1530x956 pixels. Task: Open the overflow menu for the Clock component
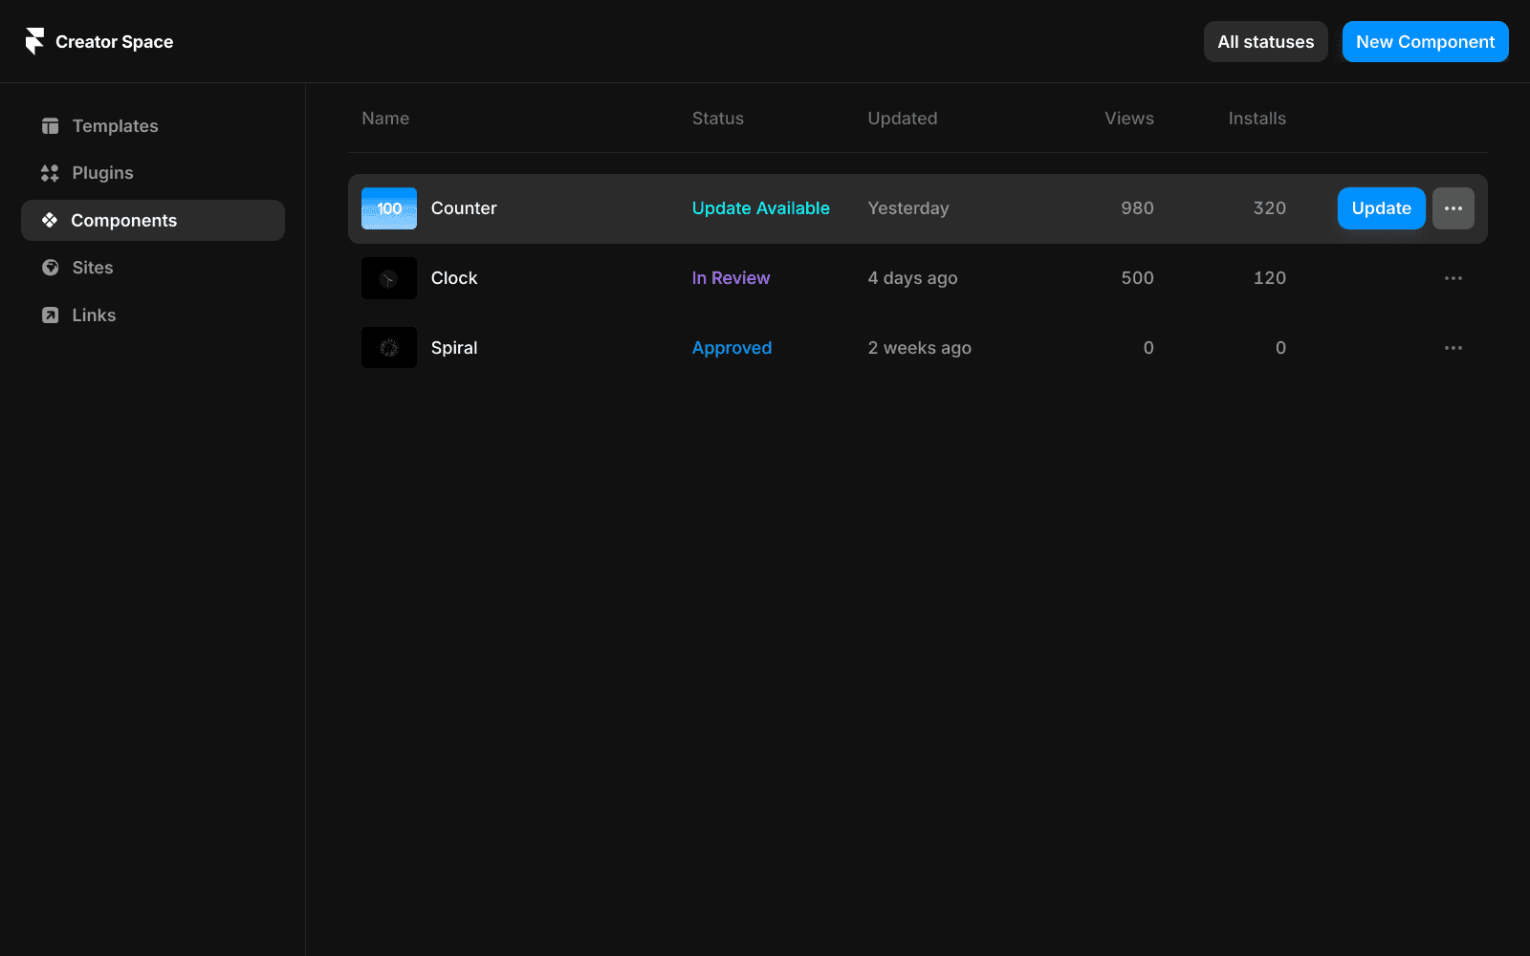[x=1453, y=277]
